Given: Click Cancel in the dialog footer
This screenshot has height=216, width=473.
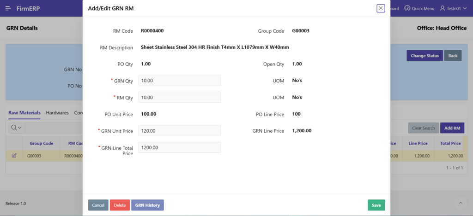Looking at the screenshot, I should click(x=98, y=205).
